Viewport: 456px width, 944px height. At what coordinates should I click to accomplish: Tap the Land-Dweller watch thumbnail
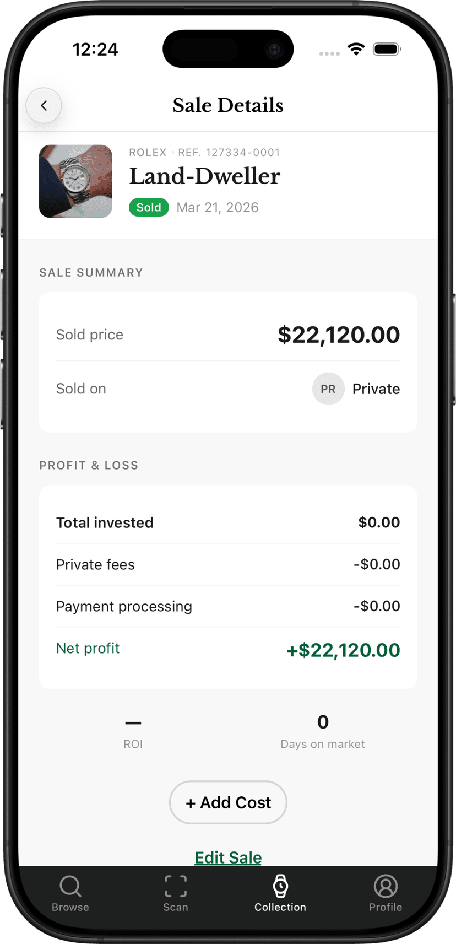pos(76,181)
